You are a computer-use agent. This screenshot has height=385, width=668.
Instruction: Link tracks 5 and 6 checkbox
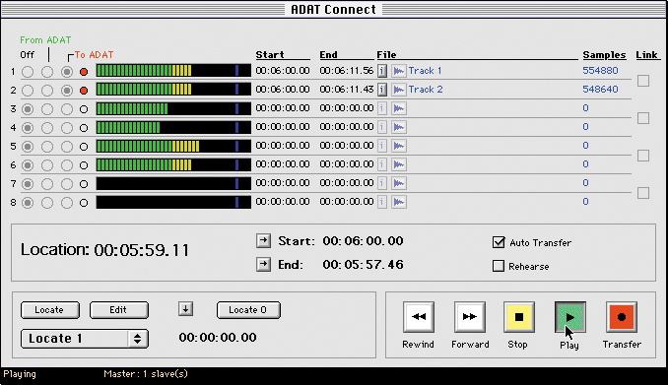point(643,156)
